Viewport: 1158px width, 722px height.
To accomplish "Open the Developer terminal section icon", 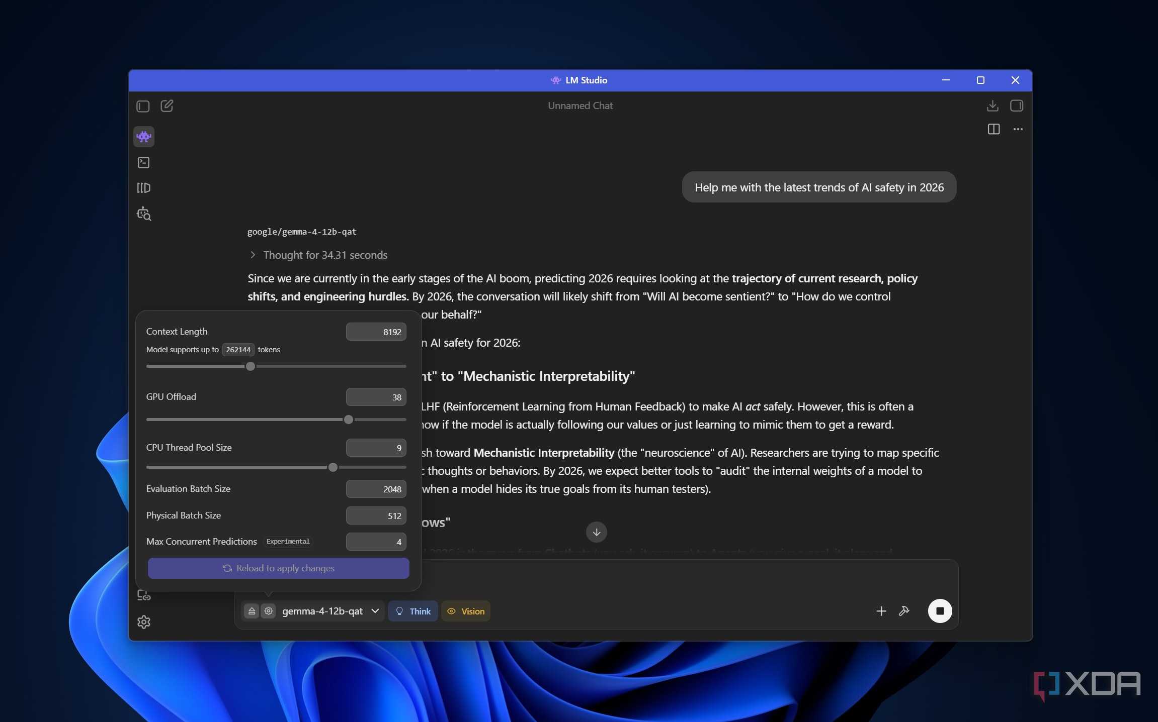I will pos(144,162).
